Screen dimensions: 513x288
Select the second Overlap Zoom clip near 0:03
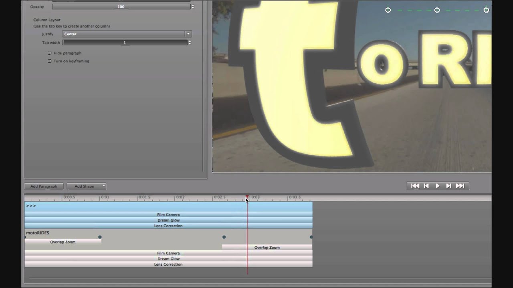[267, 248]
